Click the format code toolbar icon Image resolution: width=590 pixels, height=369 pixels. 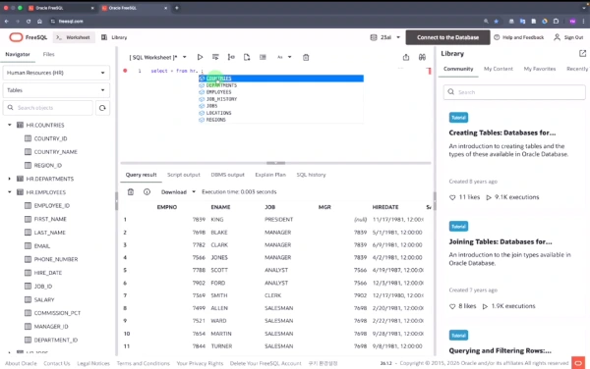(263, 57)
